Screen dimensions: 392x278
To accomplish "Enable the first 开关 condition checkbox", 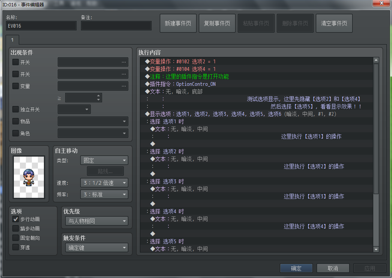I will click(15, 62).
